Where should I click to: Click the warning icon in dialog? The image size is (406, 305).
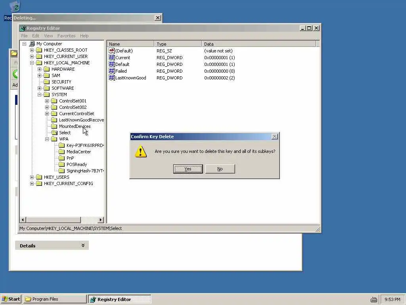pyautogui.click(x=141, y=151)
